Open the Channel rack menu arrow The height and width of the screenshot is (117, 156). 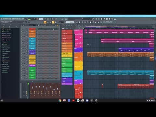[x=21, y=25]
